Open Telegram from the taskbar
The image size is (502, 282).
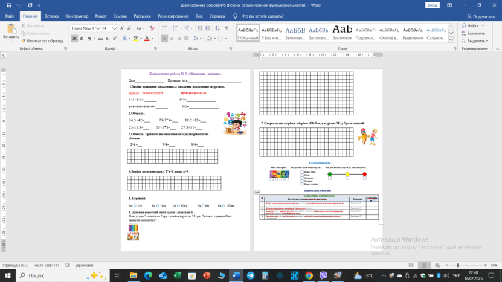point(250,275)
